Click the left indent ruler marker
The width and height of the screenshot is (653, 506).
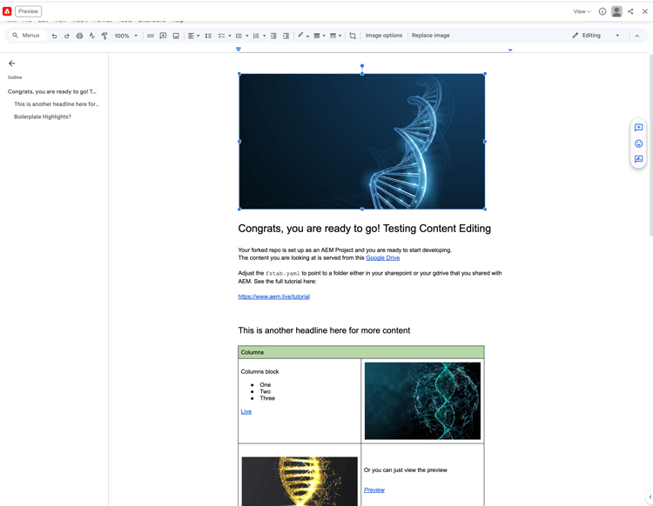(239, 49)
